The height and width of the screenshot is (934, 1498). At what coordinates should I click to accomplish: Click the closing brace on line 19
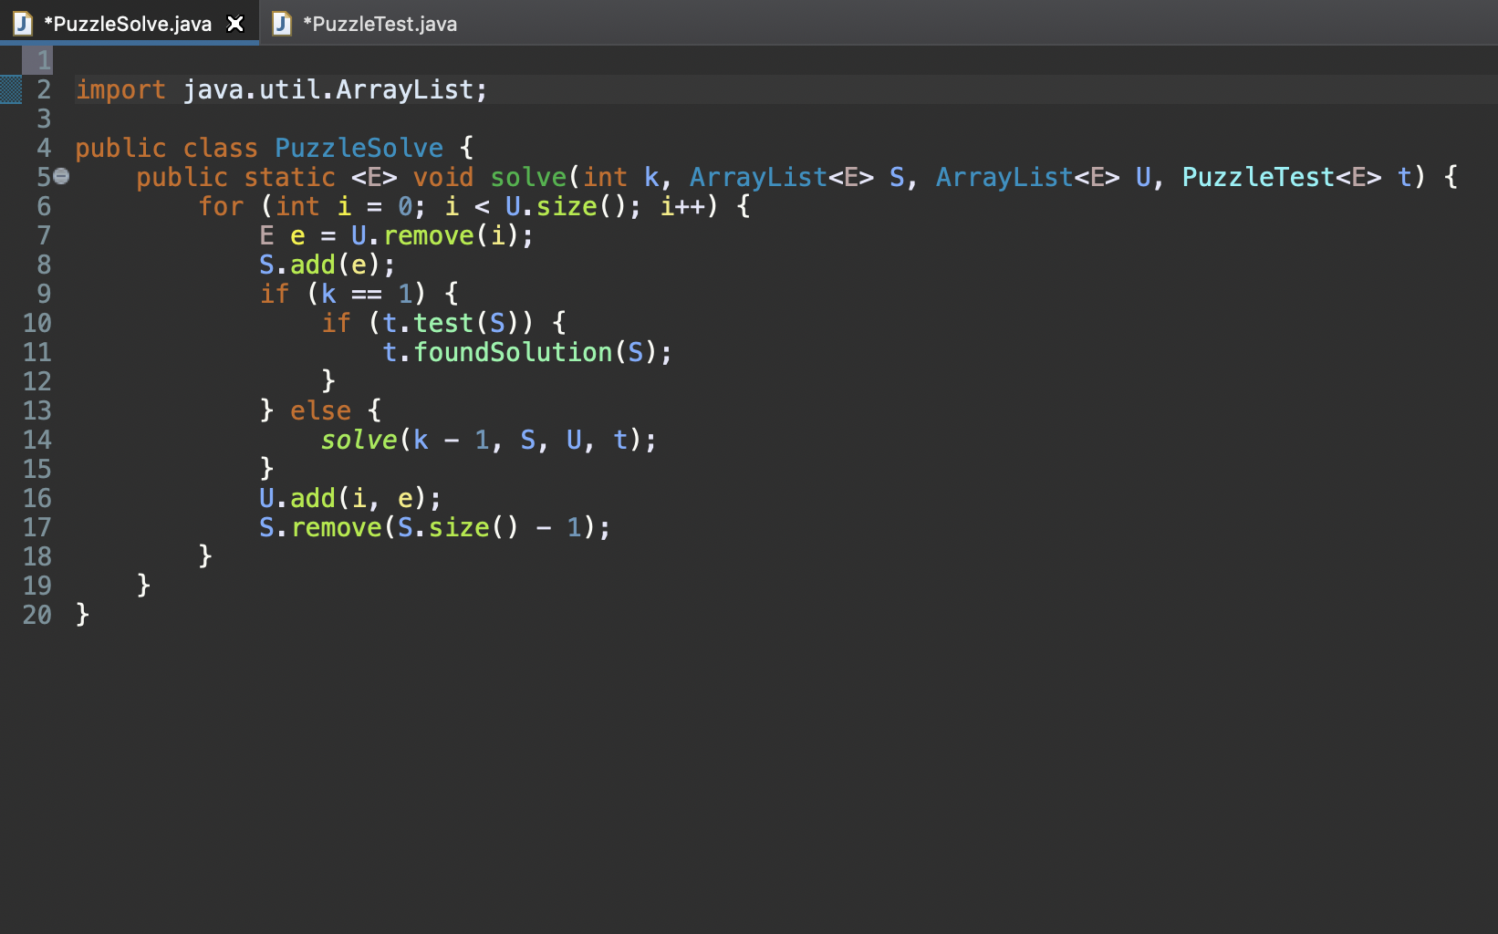[143, 586]
